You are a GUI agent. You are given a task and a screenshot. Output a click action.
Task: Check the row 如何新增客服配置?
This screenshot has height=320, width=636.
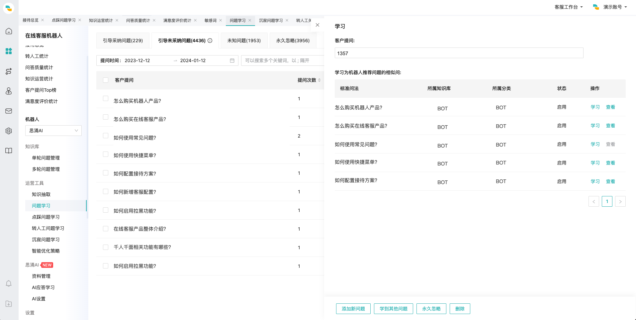(x=106, y=191)
